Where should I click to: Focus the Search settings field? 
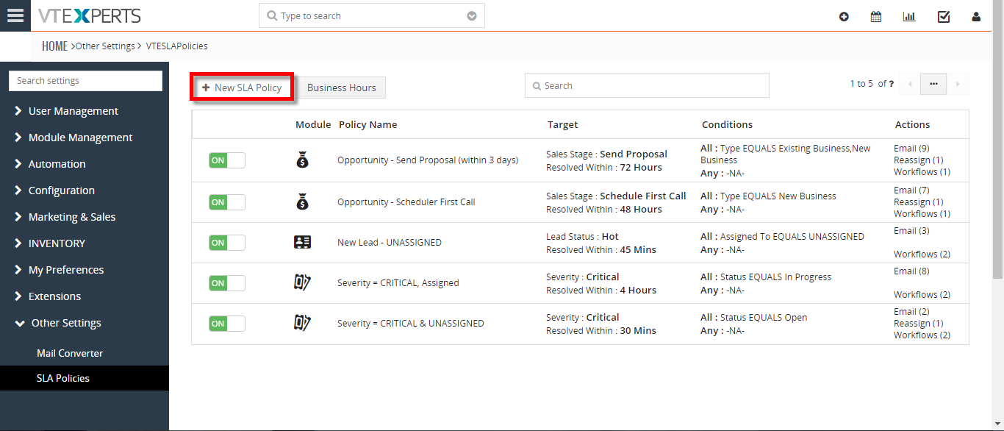coord(85,81)
